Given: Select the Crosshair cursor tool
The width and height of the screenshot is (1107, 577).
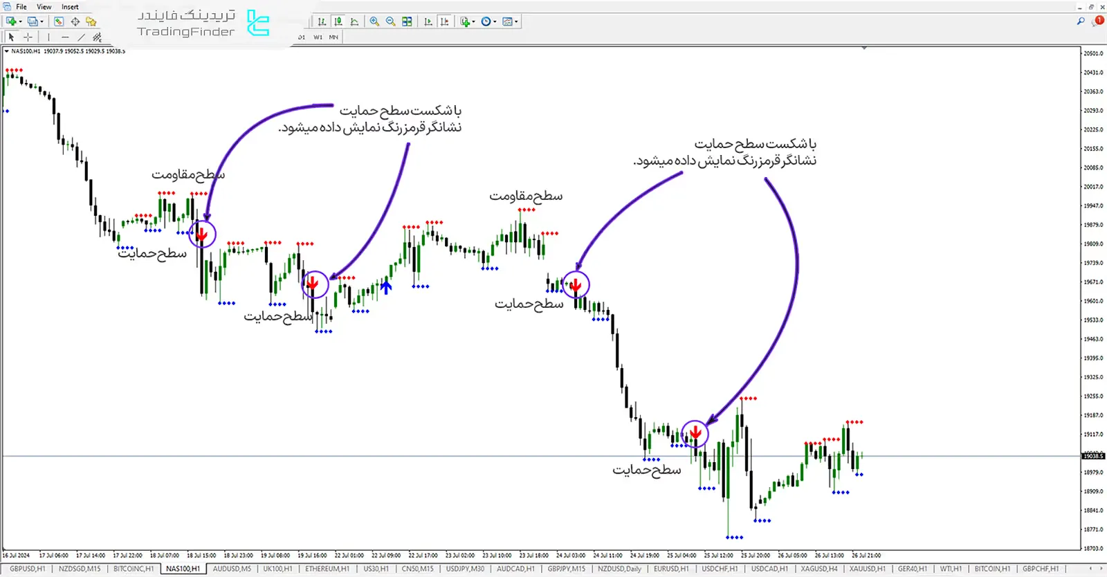Looking at the screenshot, I should tap(28, 37).
